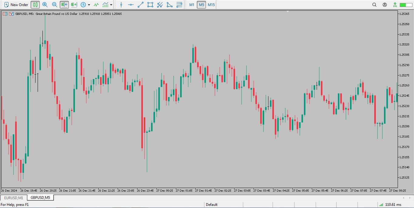This screenshot has height=208, width=414.
Task: Select the horizontal line drawing tool
Action: (131, 5)
